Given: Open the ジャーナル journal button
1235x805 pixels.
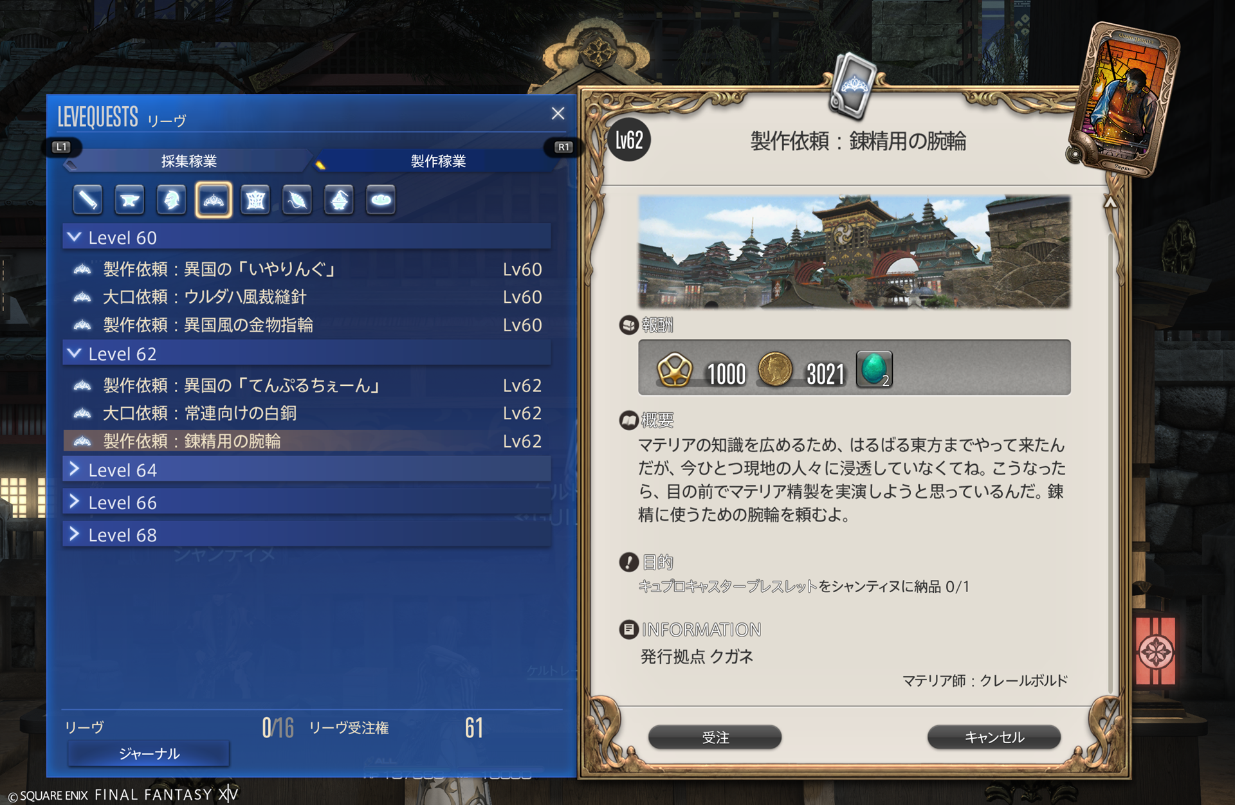Looking at the screenshot, I should pos(149,754).
